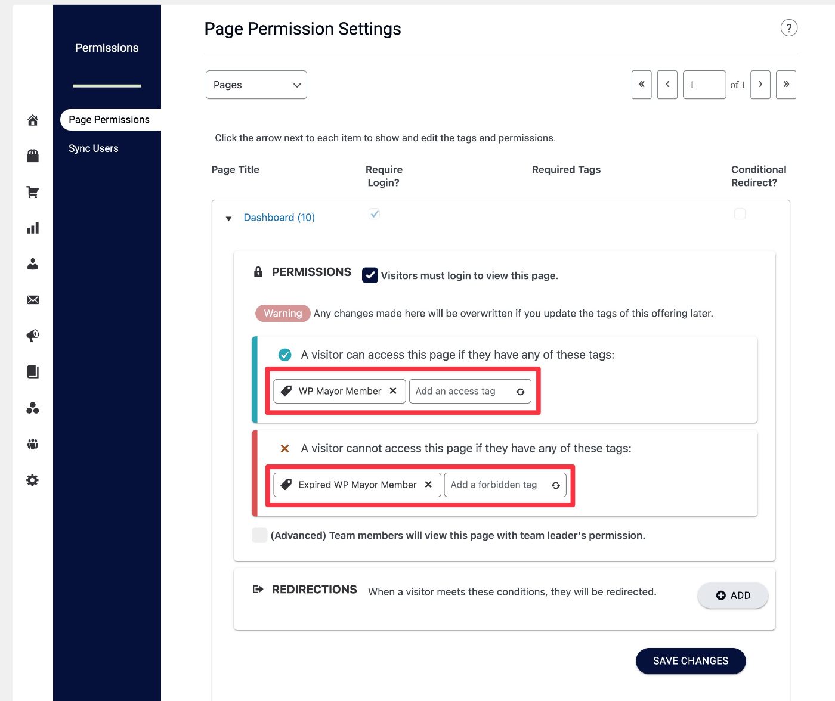Click the help question mark icon
The height and width of the screenshot is (701, 835).
[x=789, y=28]
